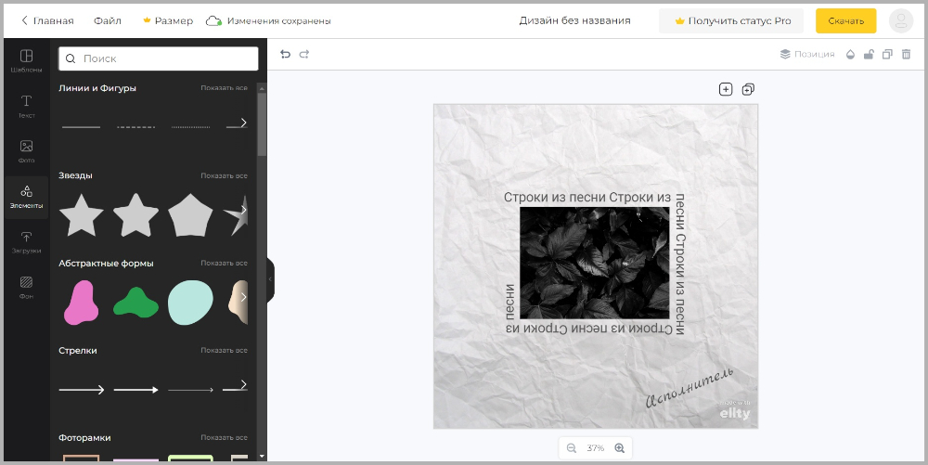Open the Шаблоны templates sidebar tab
The height and width of the screenshot is (465, 928).
pyautogui.click(x=26, y=61)
